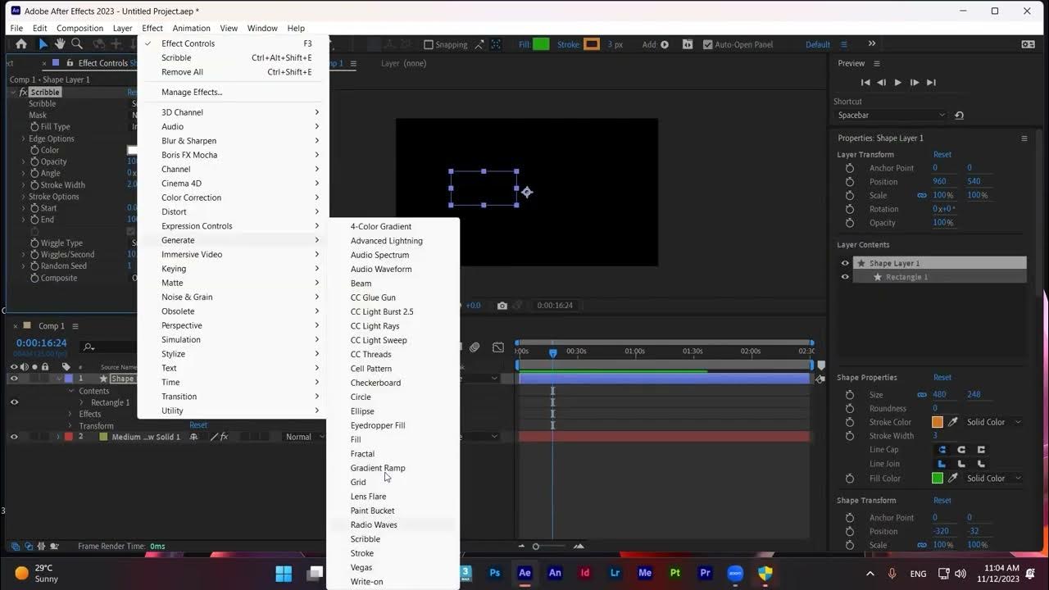Step forward one frame in Preview

pos(915,83)
